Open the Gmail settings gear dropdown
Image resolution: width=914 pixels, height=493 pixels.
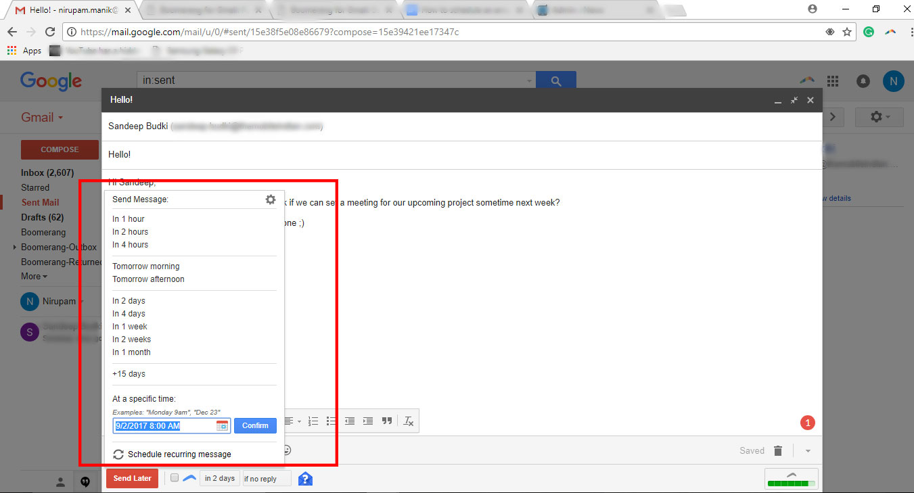coord(879,117)
